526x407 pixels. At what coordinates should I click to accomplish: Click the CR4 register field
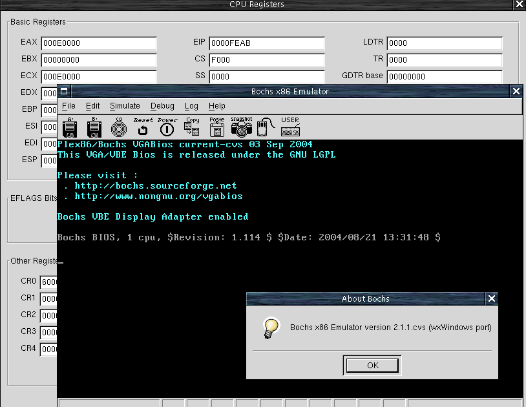[x=48, y=350]
